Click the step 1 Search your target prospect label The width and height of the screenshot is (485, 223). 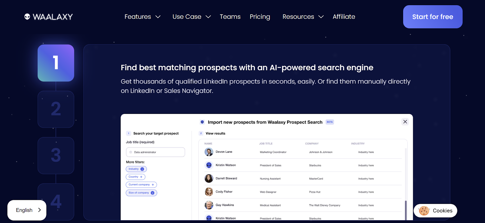click(x=156, y=133)
